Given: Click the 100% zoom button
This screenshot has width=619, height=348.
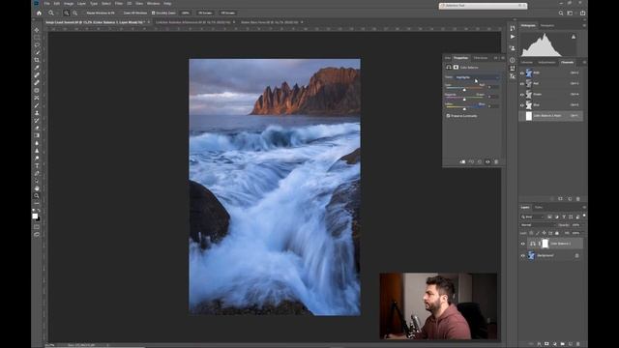Looking at the screenshot, I should point(185,13).
